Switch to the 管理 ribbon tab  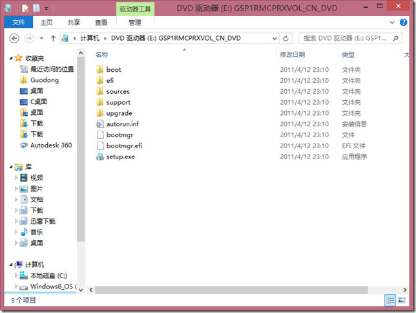coord(135,23)
